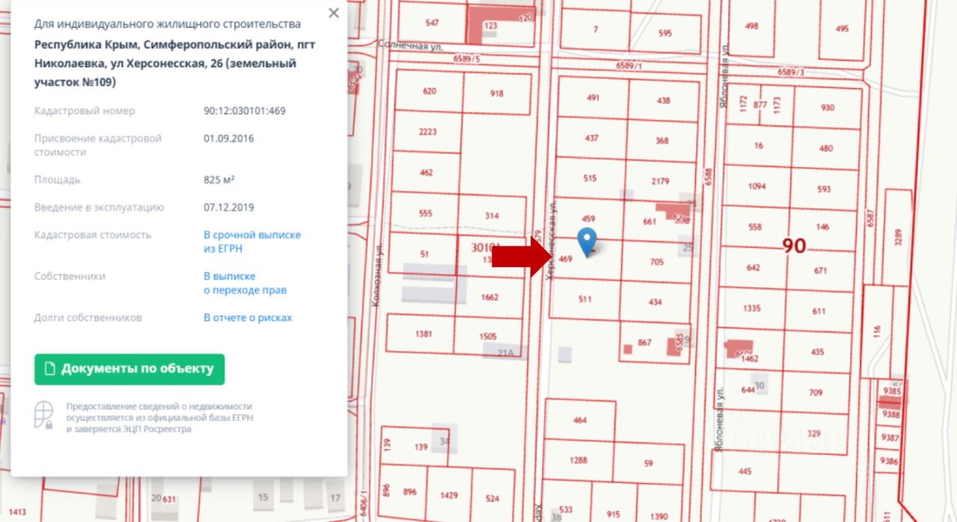Screen dimensions: 957x522
Task: Select the area value 825 м²
Action: click(219, 180)
